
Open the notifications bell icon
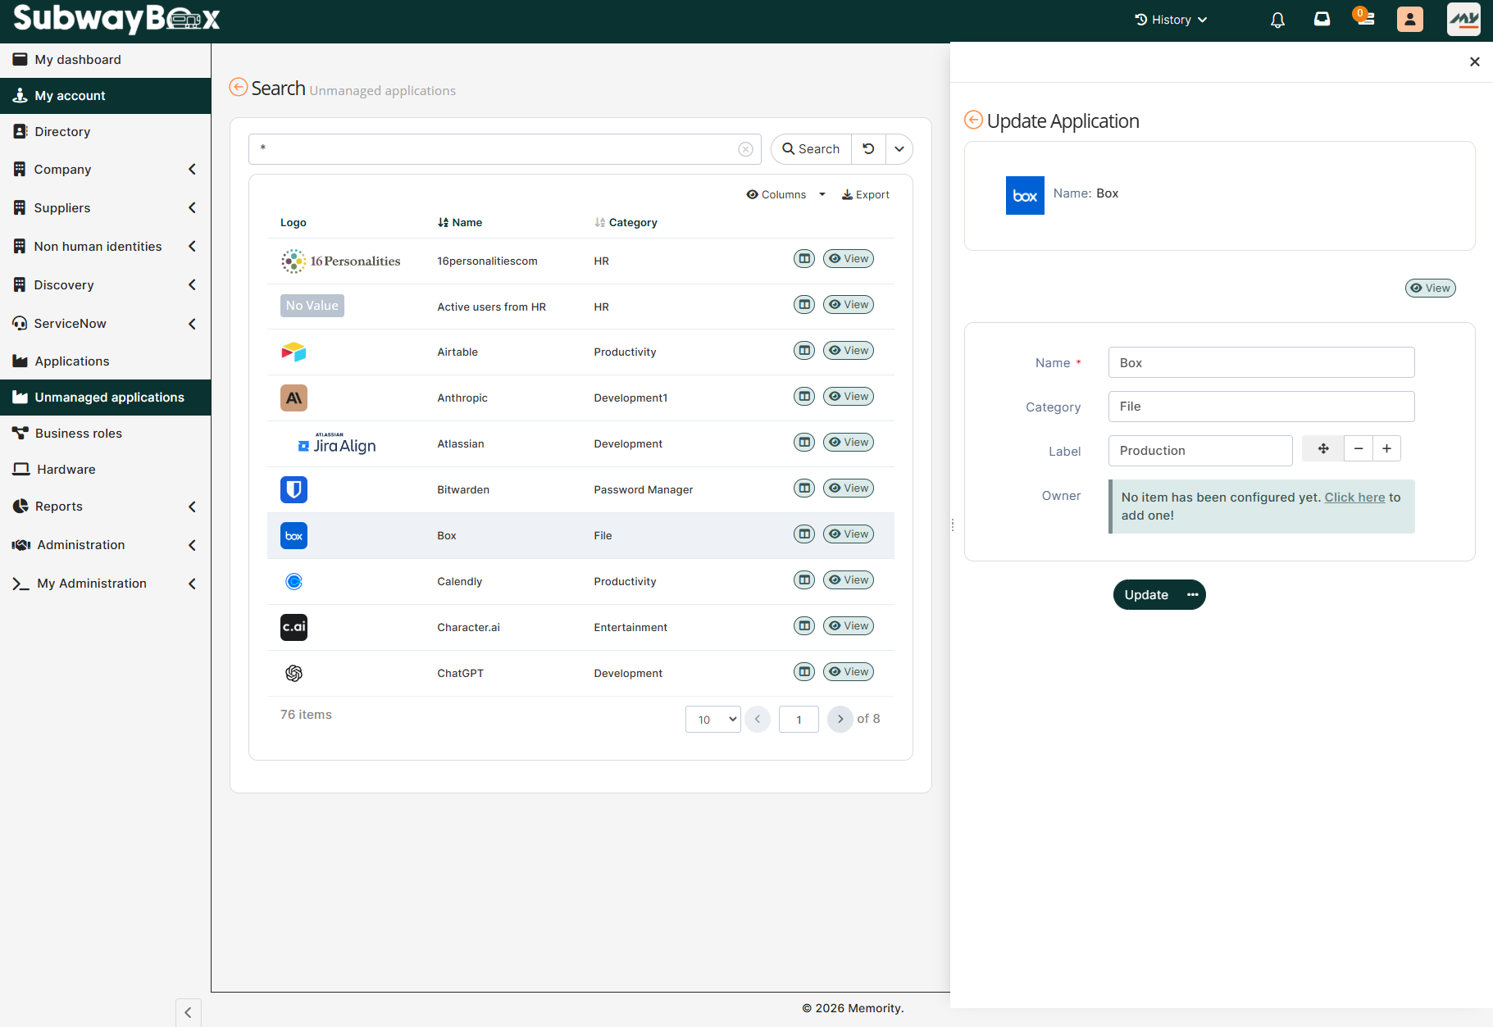click(1277, 20)
